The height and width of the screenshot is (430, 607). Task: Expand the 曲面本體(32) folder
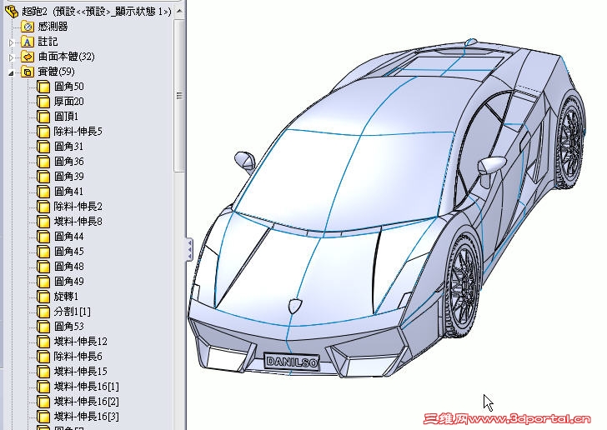(12, 57)
